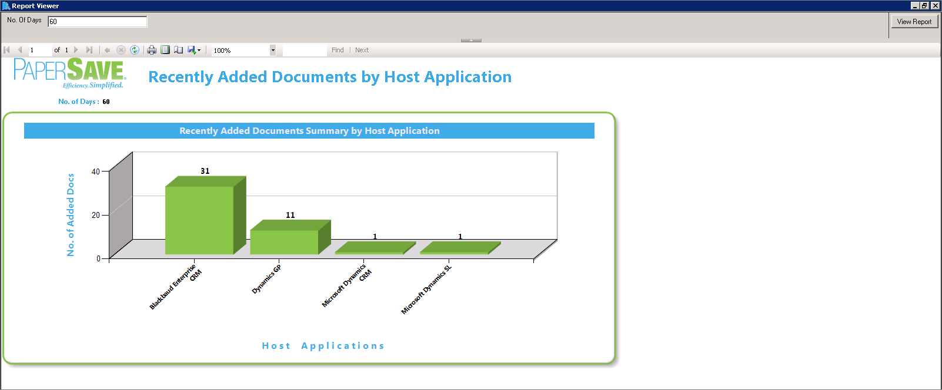Image resolution: width=942 pixels, height=390 pixels.
Task: Click the Microsoft Dynamics CRM bar
Action: pyautogui.click(x=375, y=248)
